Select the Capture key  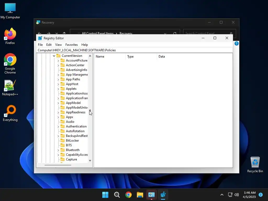(71, 159)
